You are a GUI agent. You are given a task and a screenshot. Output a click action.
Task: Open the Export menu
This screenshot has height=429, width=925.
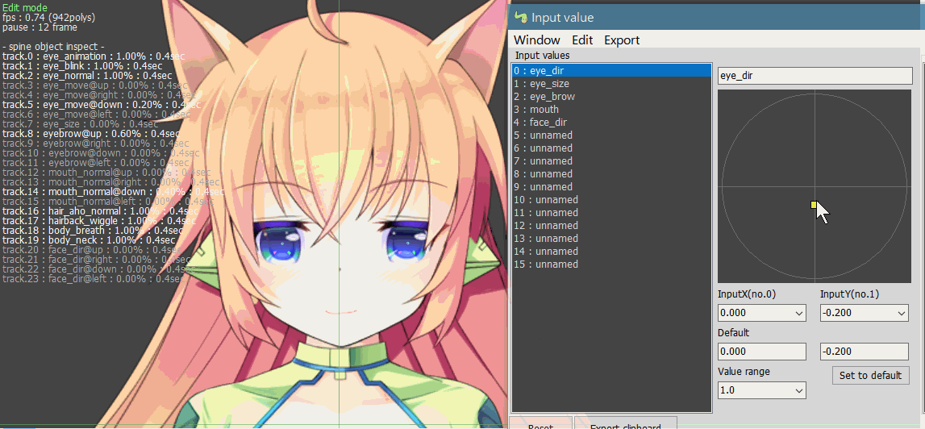pos(622,40)
